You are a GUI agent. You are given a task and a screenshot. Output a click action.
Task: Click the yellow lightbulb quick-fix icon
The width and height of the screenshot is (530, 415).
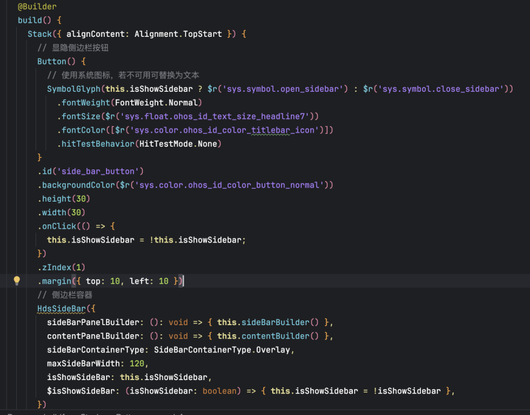coord(17,281)
